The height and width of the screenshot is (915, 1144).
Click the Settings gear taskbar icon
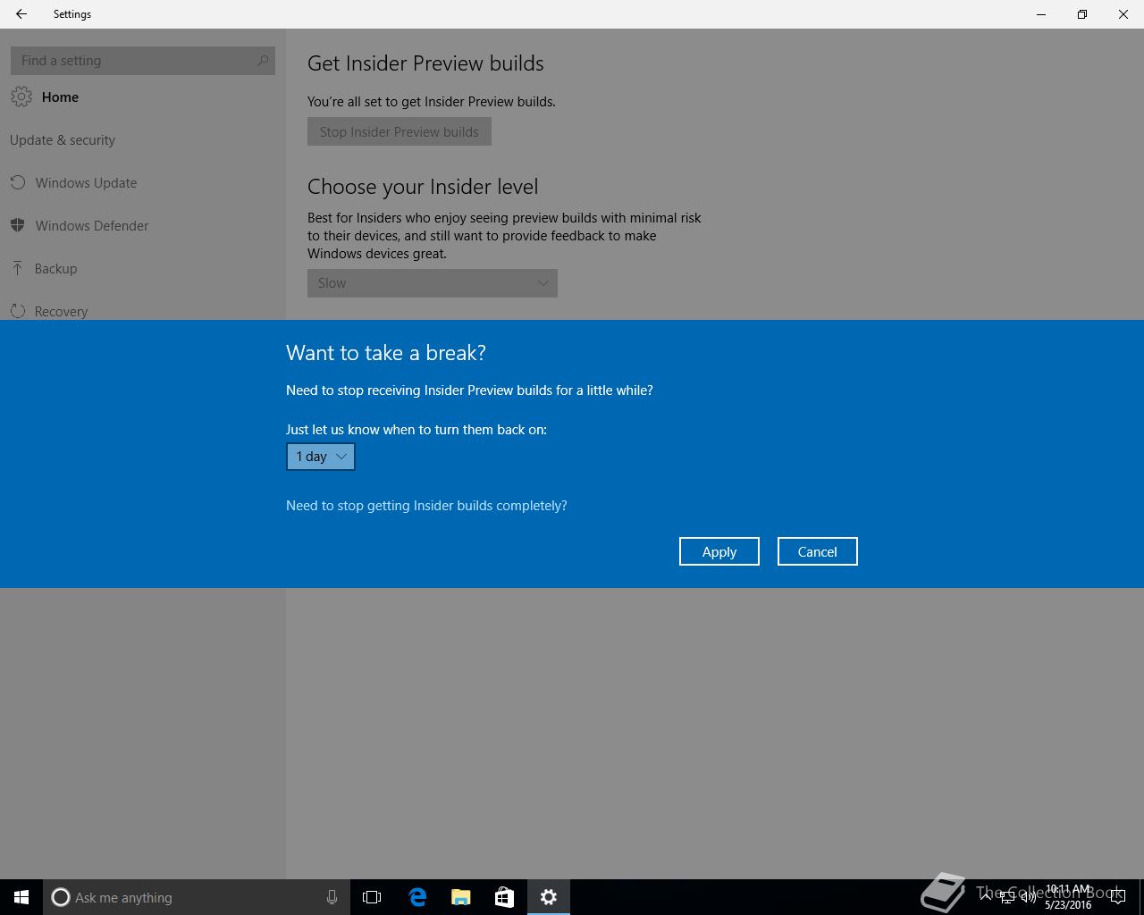tap(549, 897)
